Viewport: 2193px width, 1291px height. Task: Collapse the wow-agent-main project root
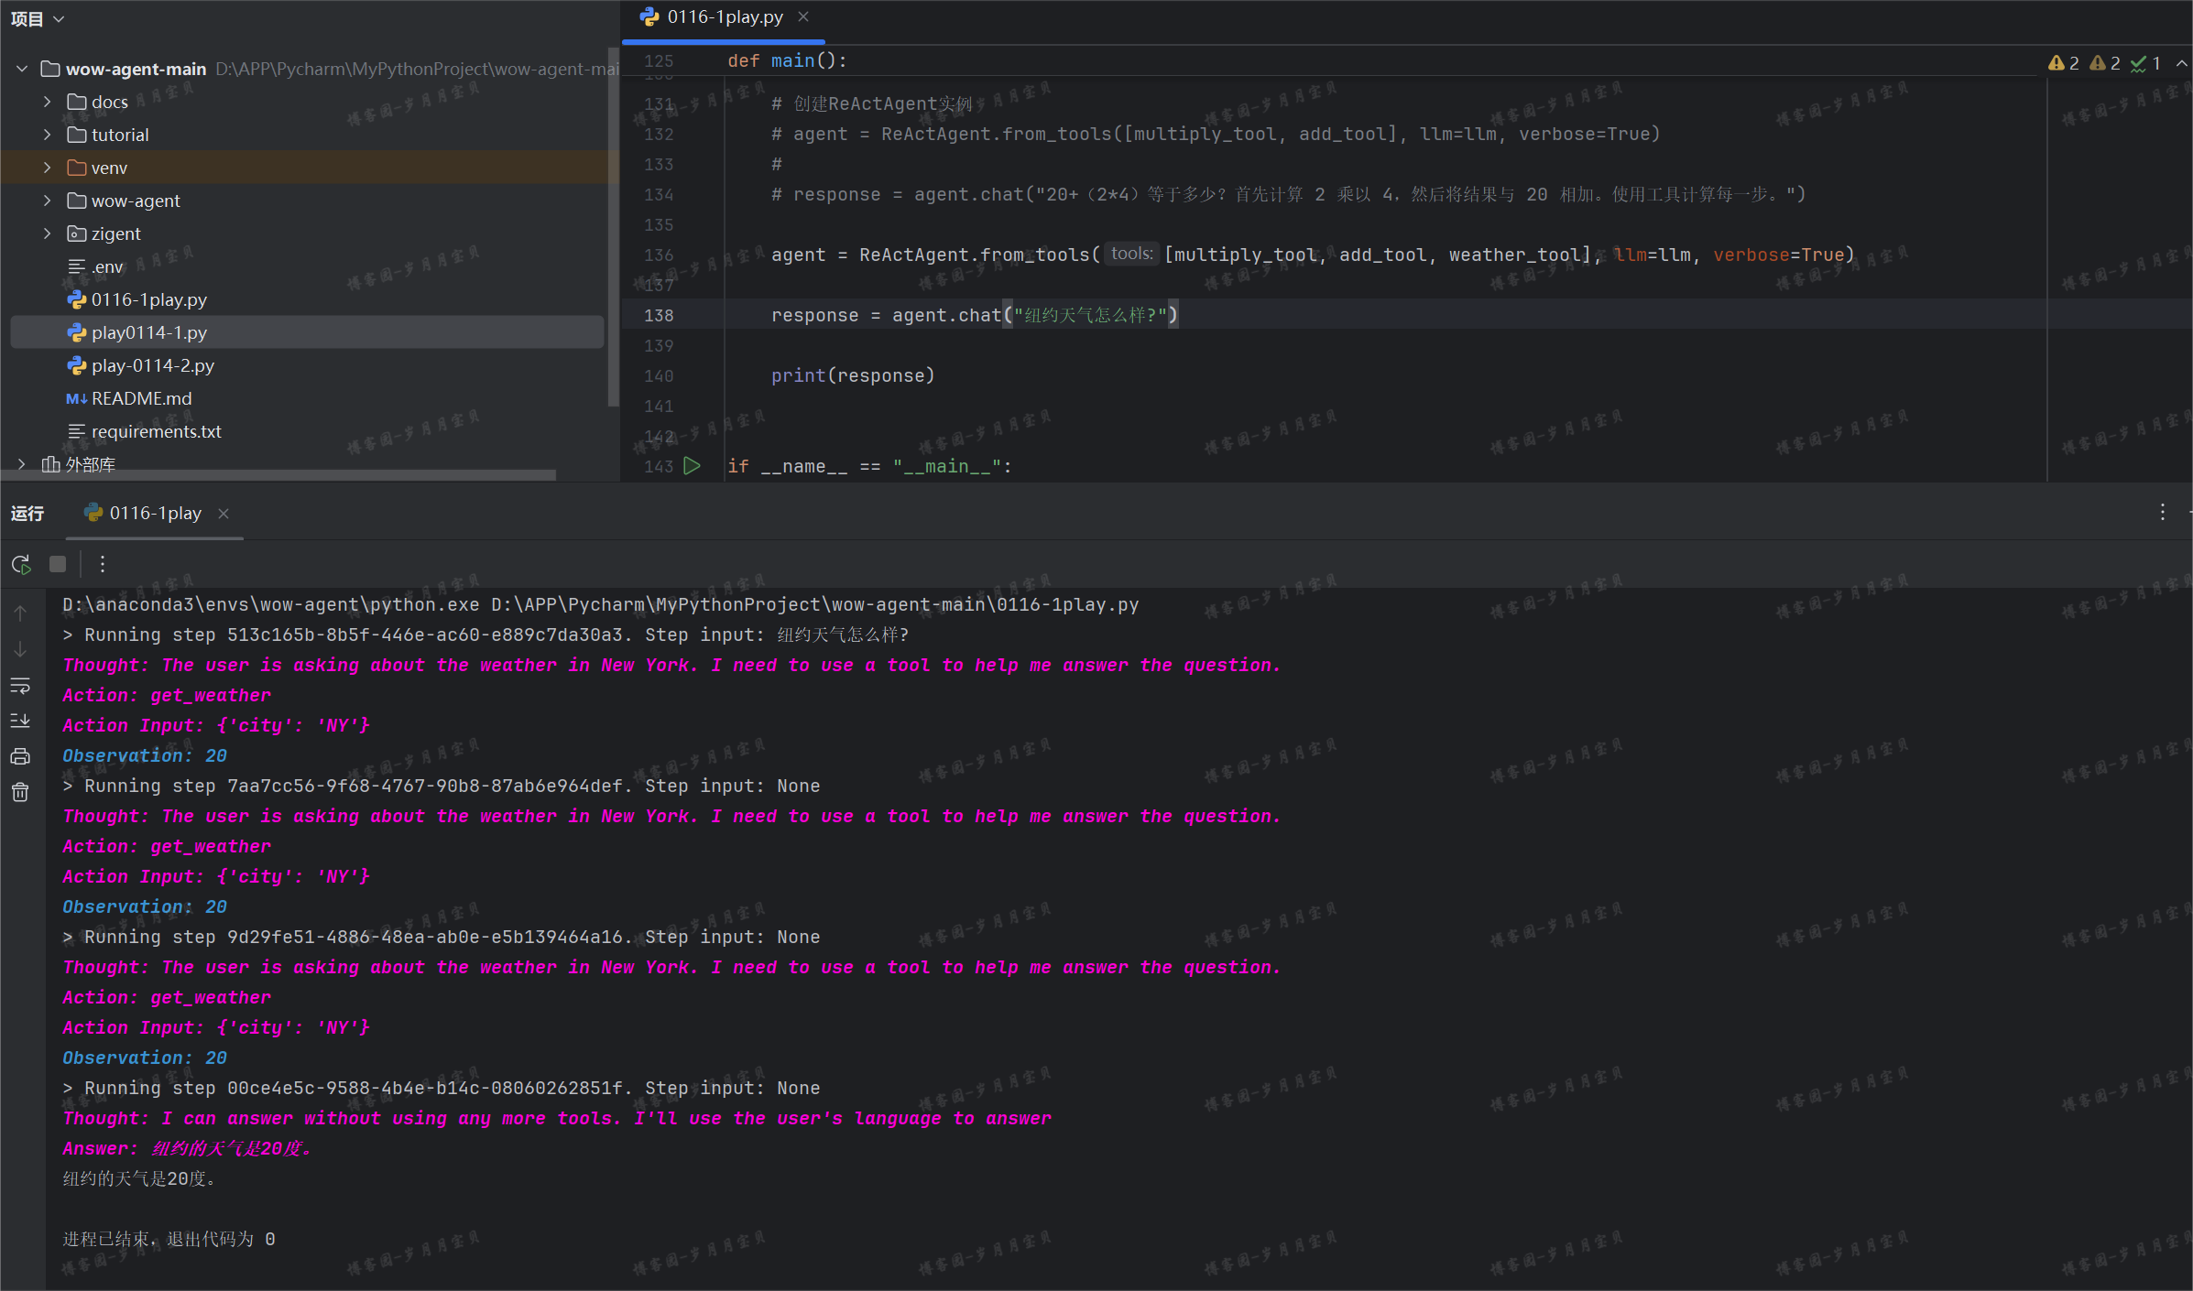pos(22,69)
